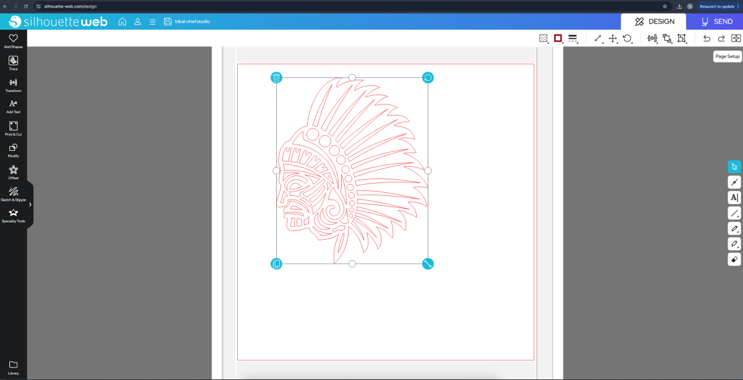
Task: Bookmark this page with star icon
Action: click(x=665, y=6)
